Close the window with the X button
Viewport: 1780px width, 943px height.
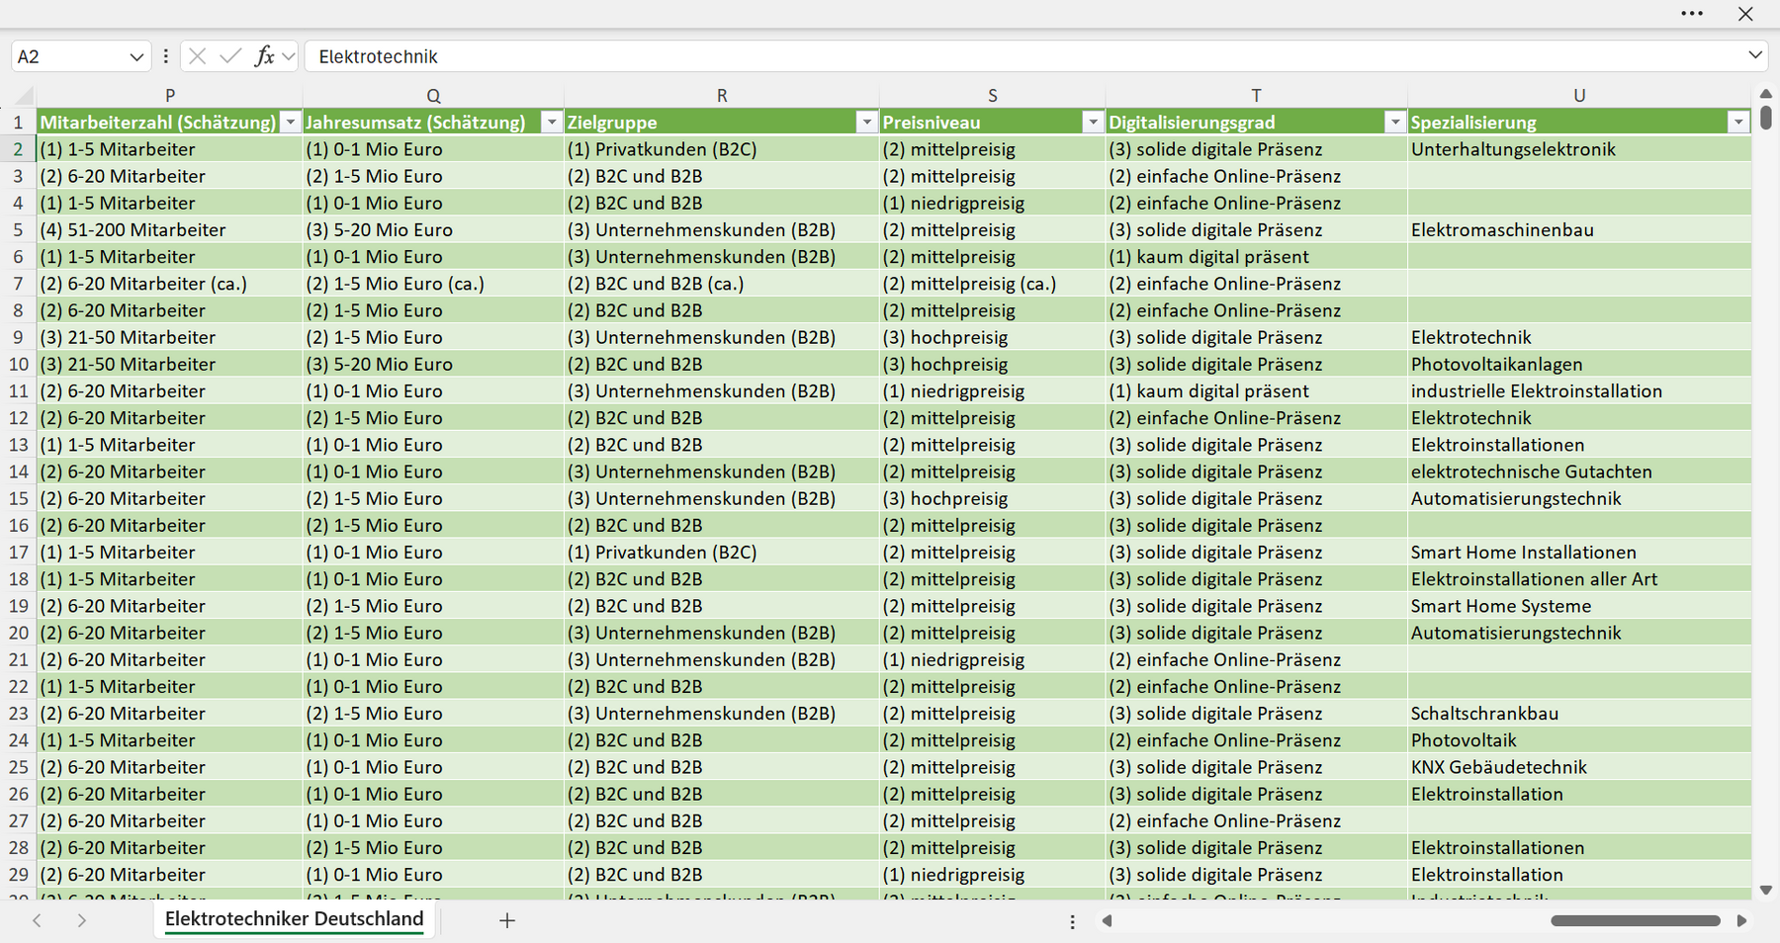1745,13
